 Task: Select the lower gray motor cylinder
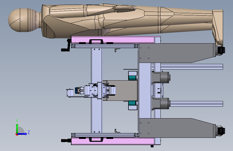[x=165, y=104]
